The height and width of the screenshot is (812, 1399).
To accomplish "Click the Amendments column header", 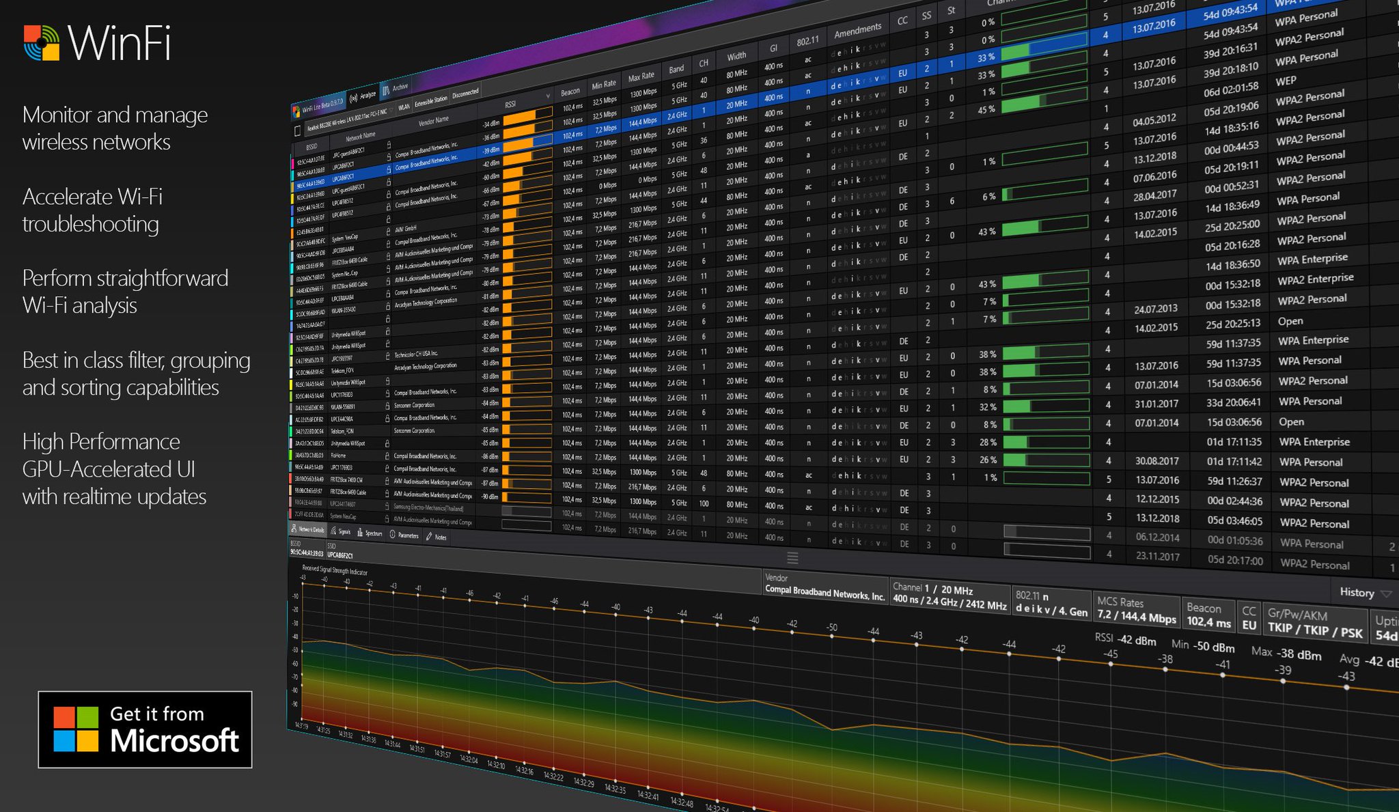I will click(x=857, y=30).
